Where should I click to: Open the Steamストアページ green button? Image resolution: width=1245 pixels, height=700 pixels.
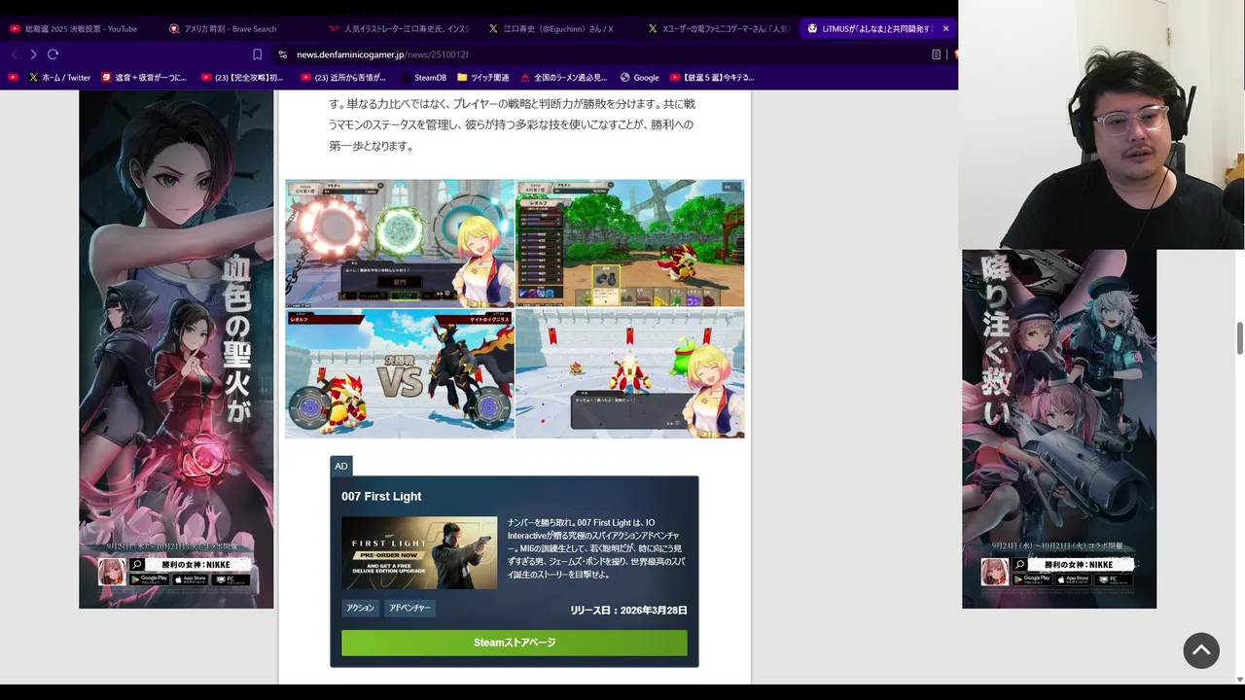[x=515, y=643]
